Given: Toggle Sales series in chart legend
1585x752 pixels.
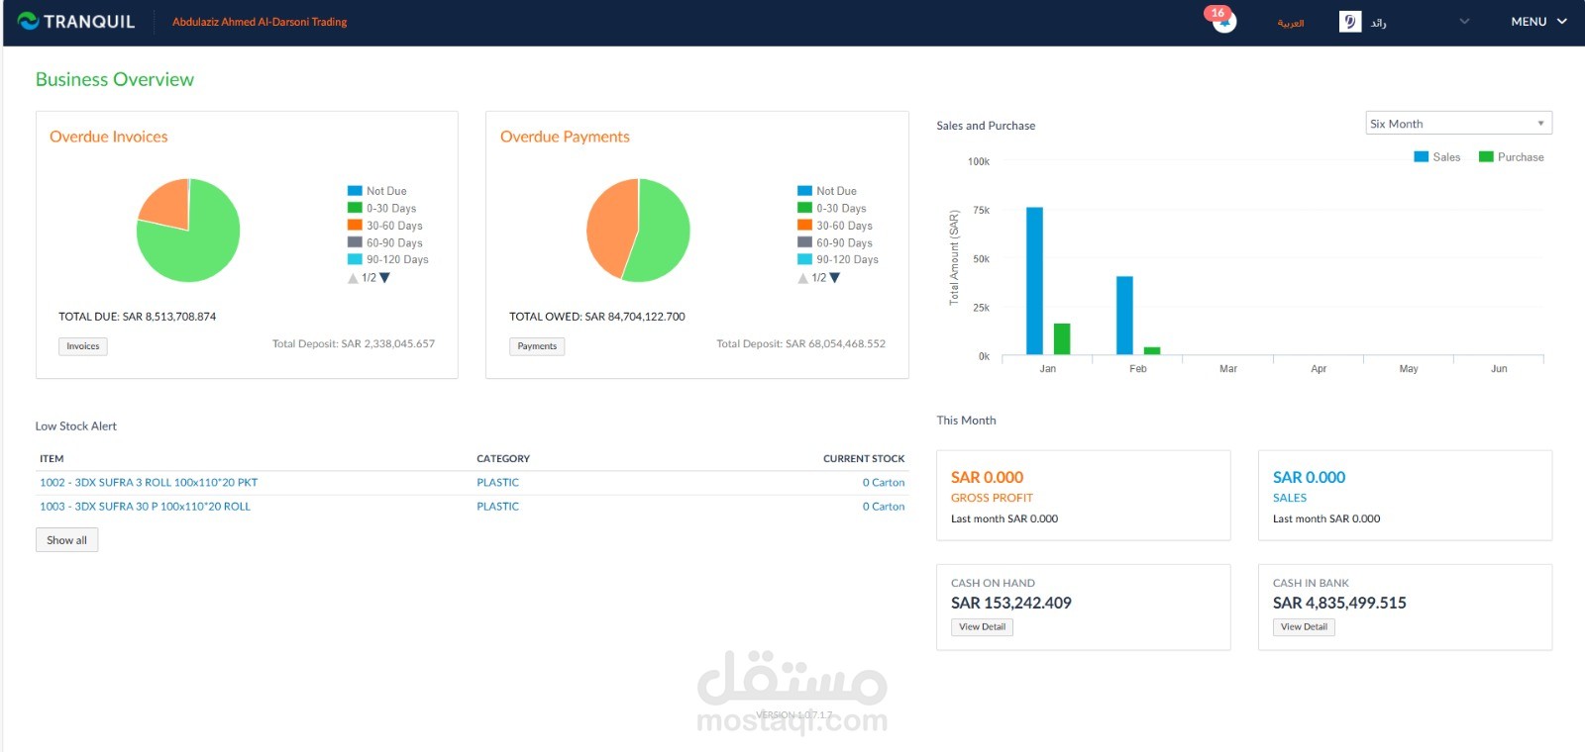Looking at the screenshot, I should [1437, 157].
